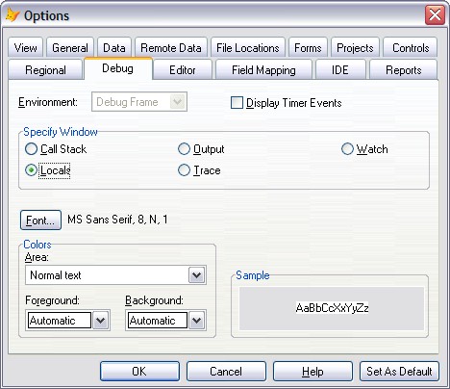Open the Foreground color dropdown arrow
This screenshot has height=389, width=450.
pyautogui.click(x=101, y=321)
